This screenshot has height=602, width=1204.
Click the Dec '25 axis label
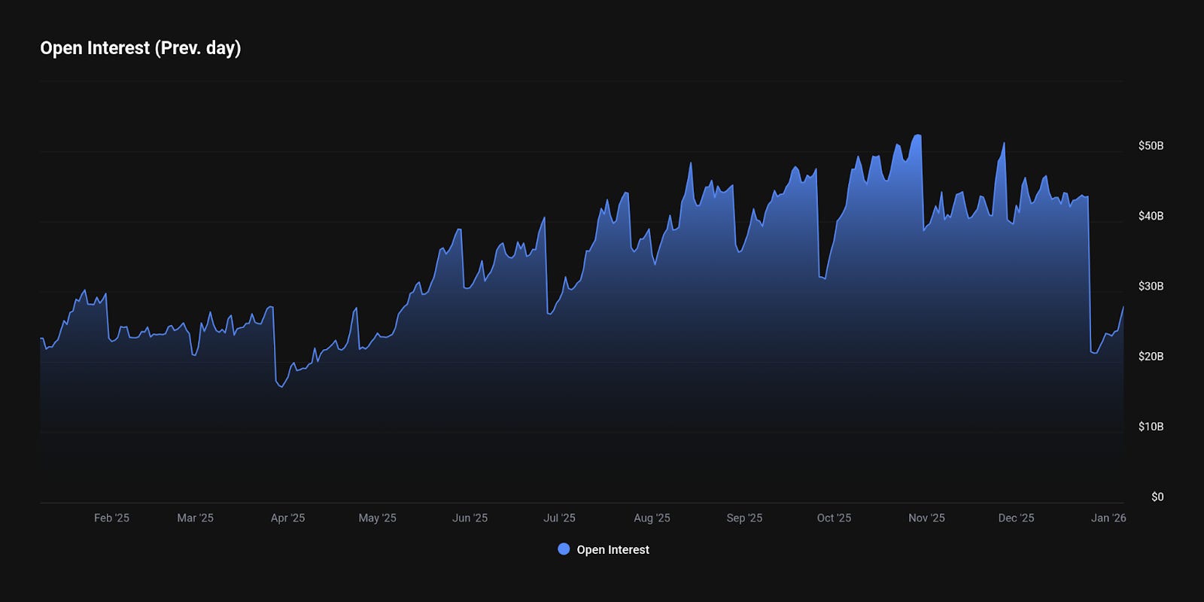tap(1016, 518)
